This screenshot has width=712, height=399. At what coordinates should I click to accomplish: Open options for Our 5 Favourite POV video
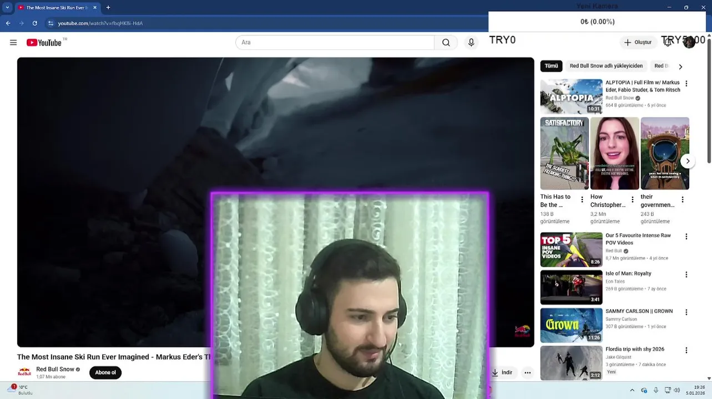point(686,237)
